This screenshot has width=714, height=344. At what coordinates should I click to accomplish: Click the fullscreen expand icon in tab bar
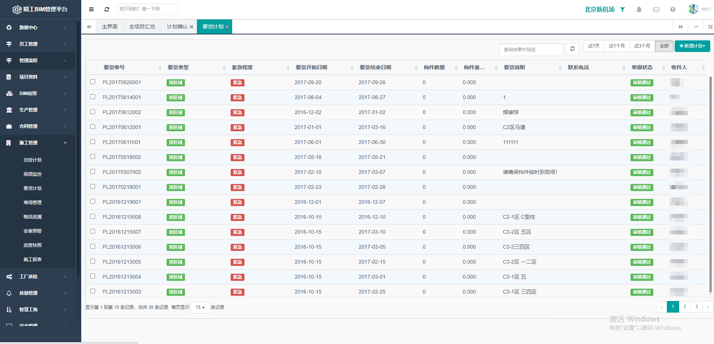pos(710,27)
